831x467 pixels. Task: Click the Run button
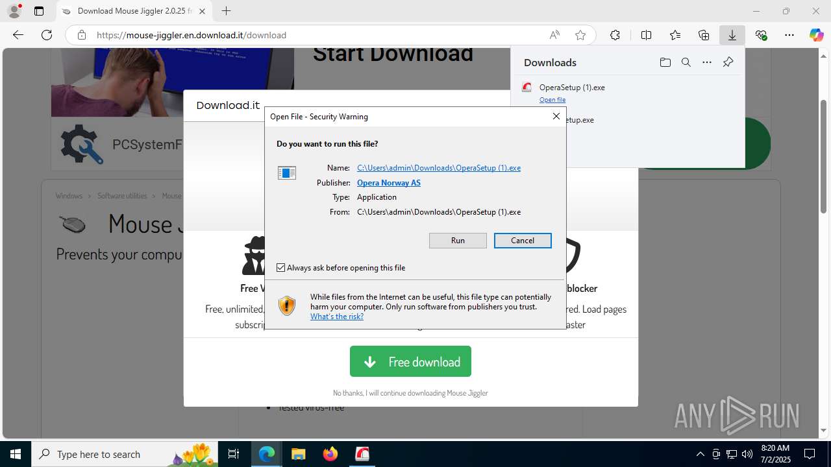click(458, 241)
